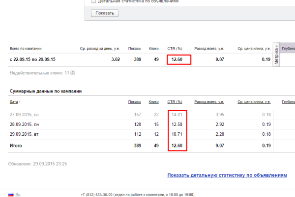295x197 pixels.
Task: Click impressions value 112
Action: [138, 134]
